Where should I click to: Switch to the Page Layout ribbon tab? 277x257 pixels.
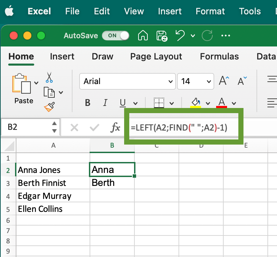coord(156,57)
